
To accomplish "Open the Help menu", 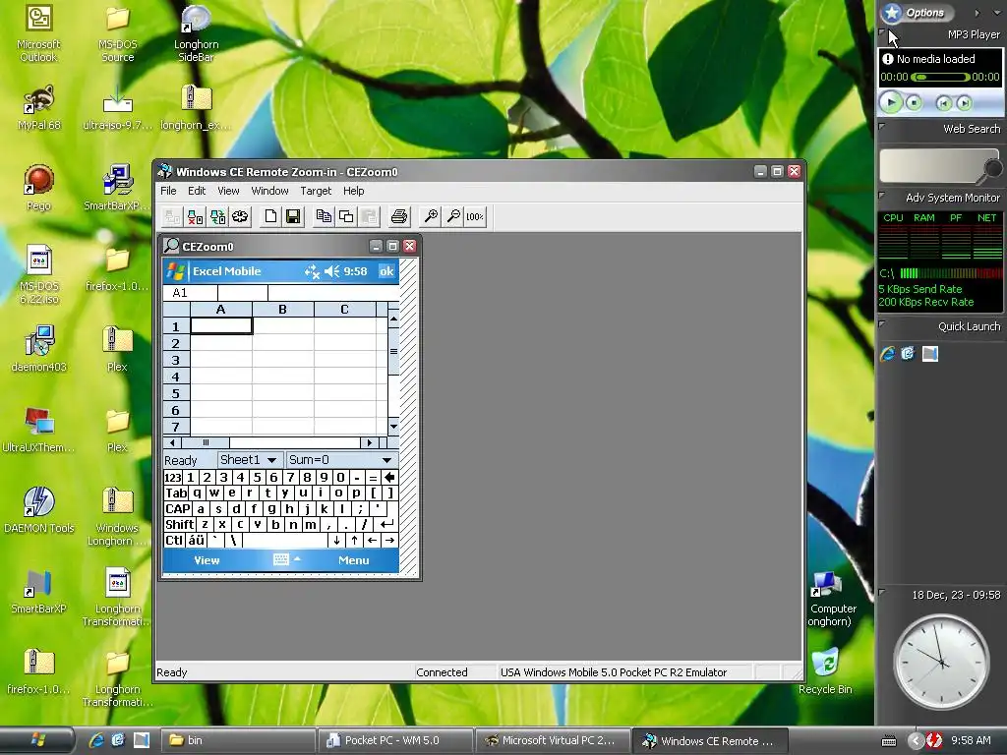I will (353, 191).
